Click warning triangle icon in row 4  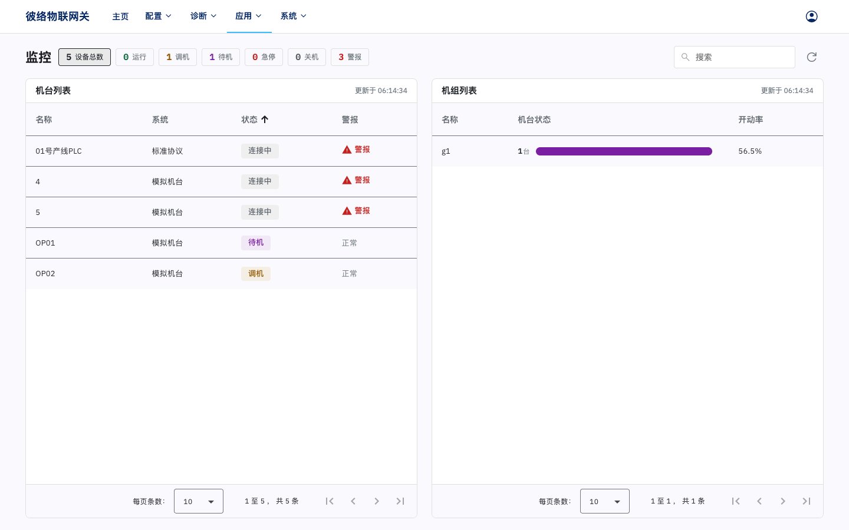coord(347,180)
